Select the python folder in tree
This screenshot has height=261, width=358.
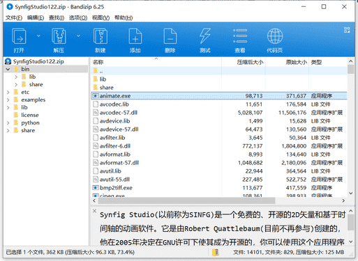(x=30, y=122)
